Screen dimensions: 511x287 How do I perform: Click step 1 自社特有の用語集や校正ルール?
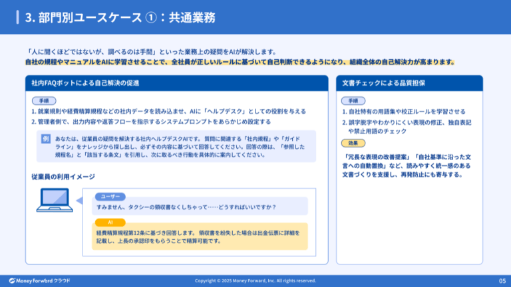403,112
